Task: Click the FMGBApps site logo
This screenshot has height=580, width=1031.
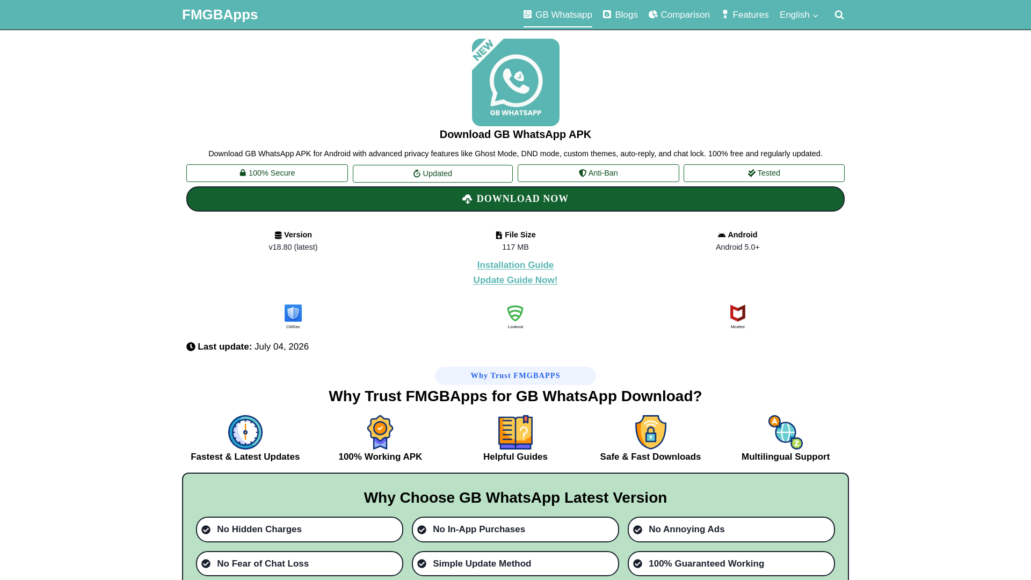Action: (220, 15)
